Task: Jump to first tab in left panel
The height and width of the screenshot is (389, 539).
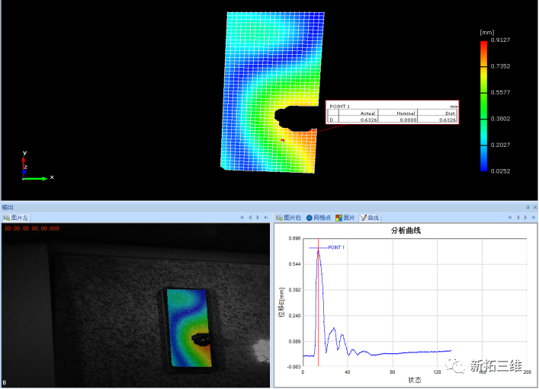Action: click(x=242, y=217)
